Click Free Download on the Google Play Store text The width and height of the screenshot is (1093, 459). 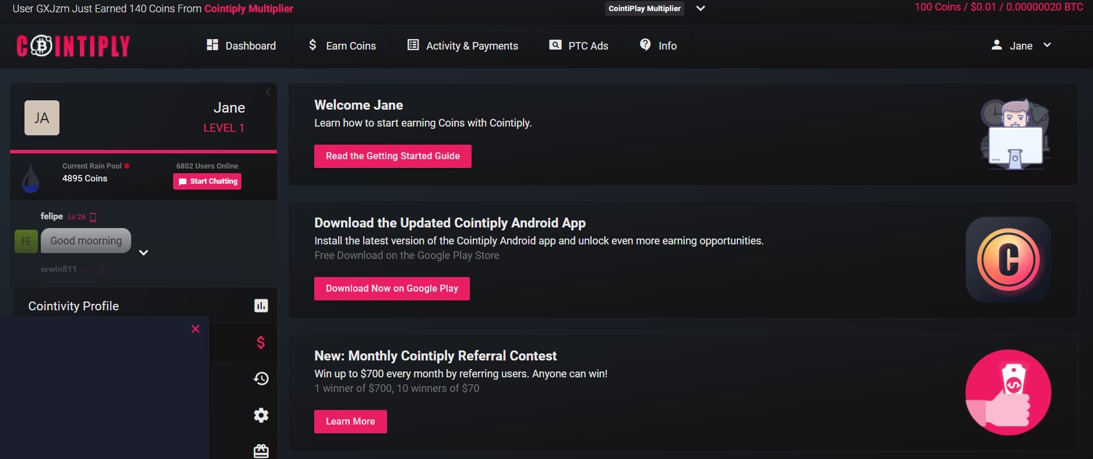coord(407,255)
